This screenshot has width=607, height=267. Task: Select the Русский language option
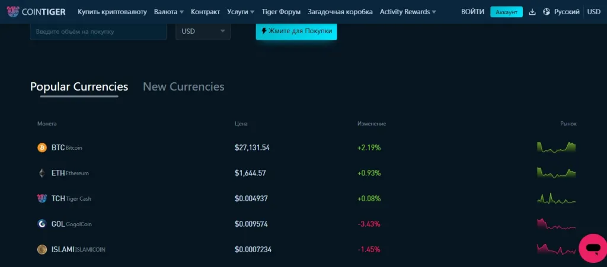point(567,12)
